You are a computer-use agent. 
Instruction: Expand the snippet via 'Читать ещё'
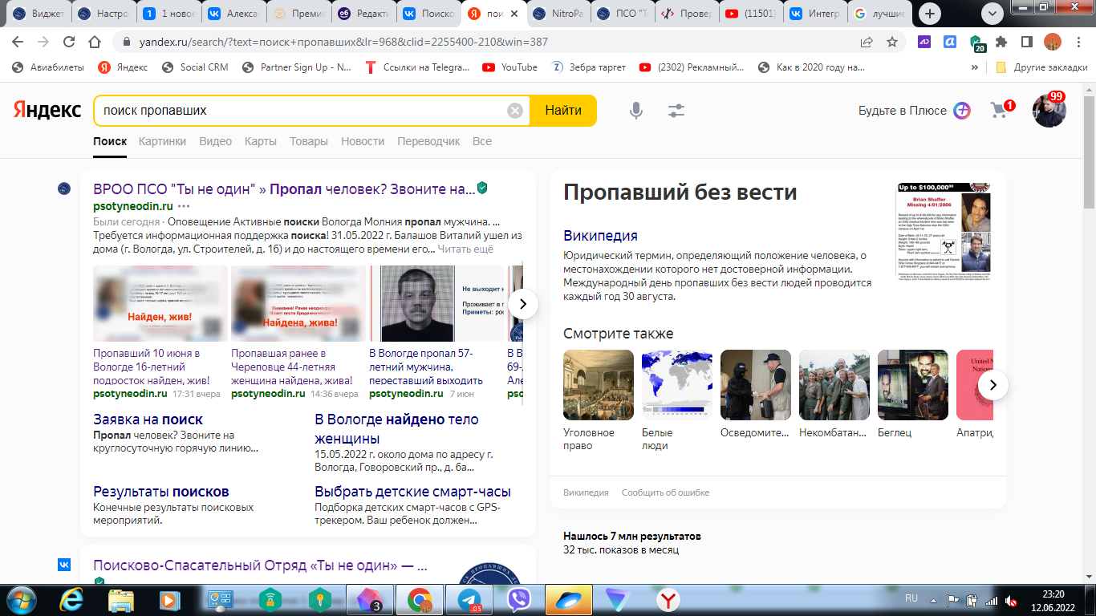pos(465,249)
